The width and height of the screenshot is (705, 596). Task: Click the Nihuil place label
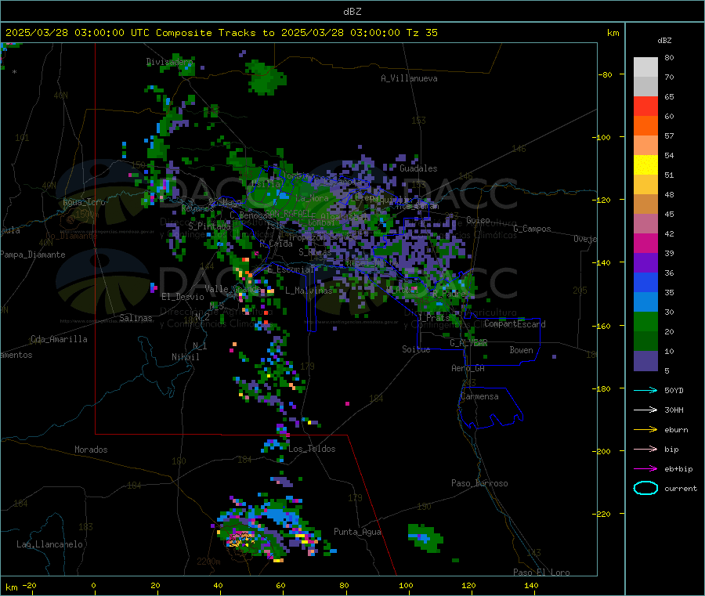[185, 357]
